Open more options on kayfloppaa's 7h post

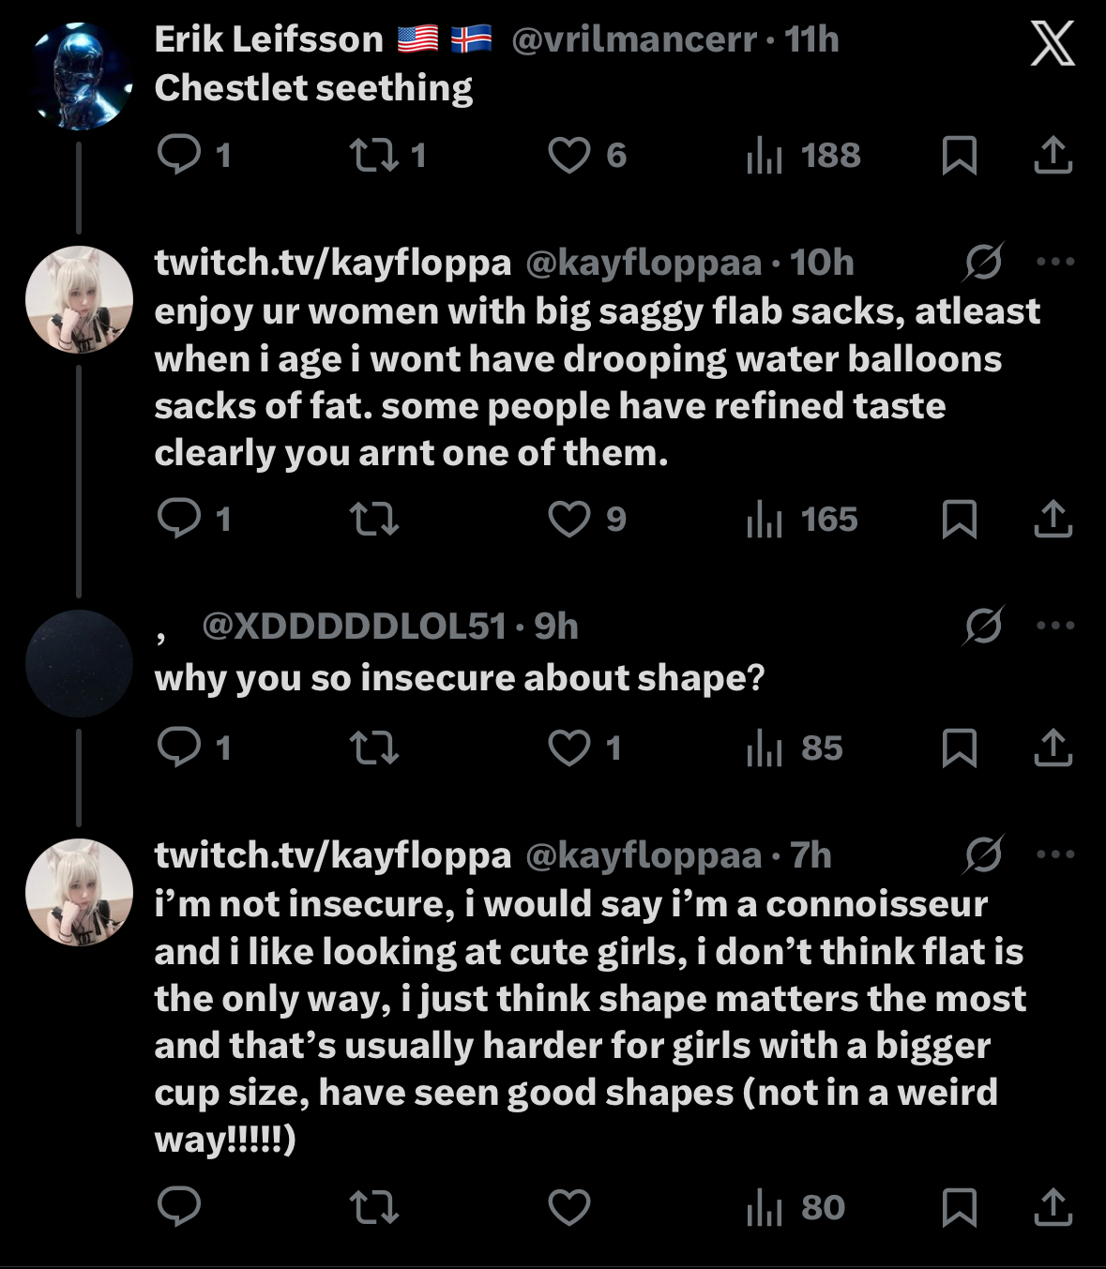(x=1055, y=854)
